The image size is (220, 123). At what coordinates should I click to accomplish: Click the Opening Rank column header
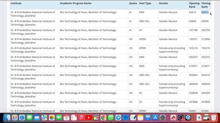tap(194, 5)
